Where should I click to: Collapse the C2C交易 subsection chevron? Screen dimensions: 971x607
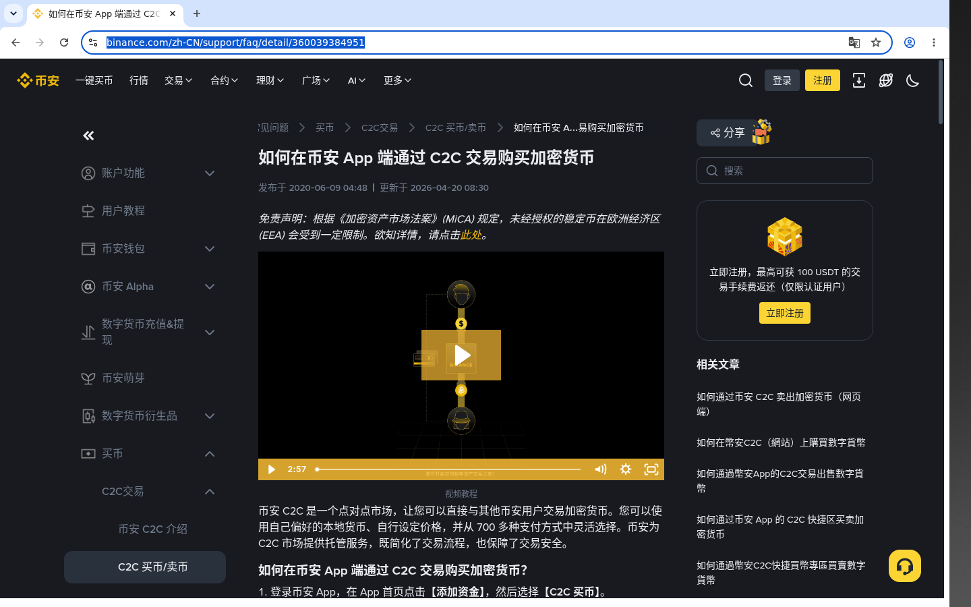tap(210, 492)
